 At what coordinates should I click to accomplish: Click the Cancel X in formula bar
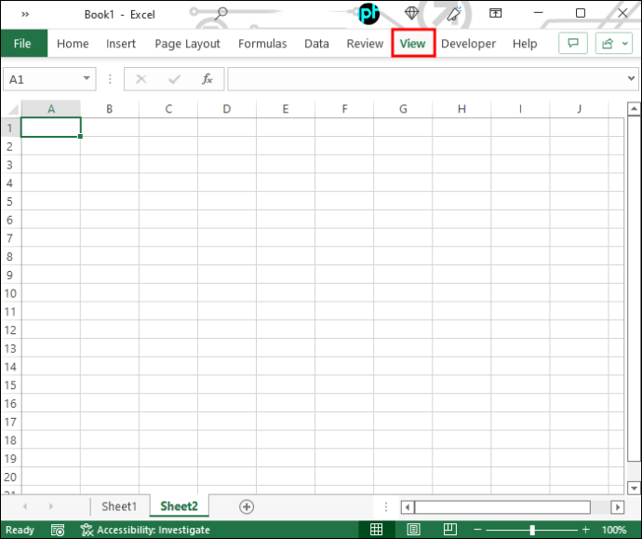(141, 78)
